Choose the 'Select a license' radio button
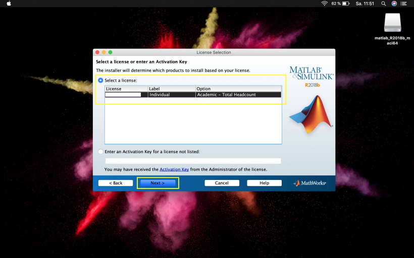414x258 pixels. [100, 80]
